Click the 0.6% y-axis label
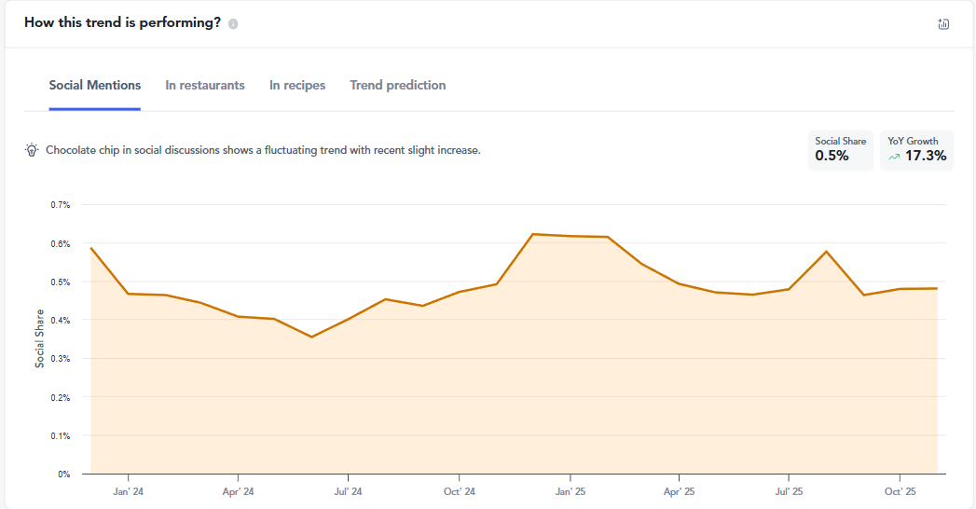This screenshot has width=976, height=509. tap(61, 244)
